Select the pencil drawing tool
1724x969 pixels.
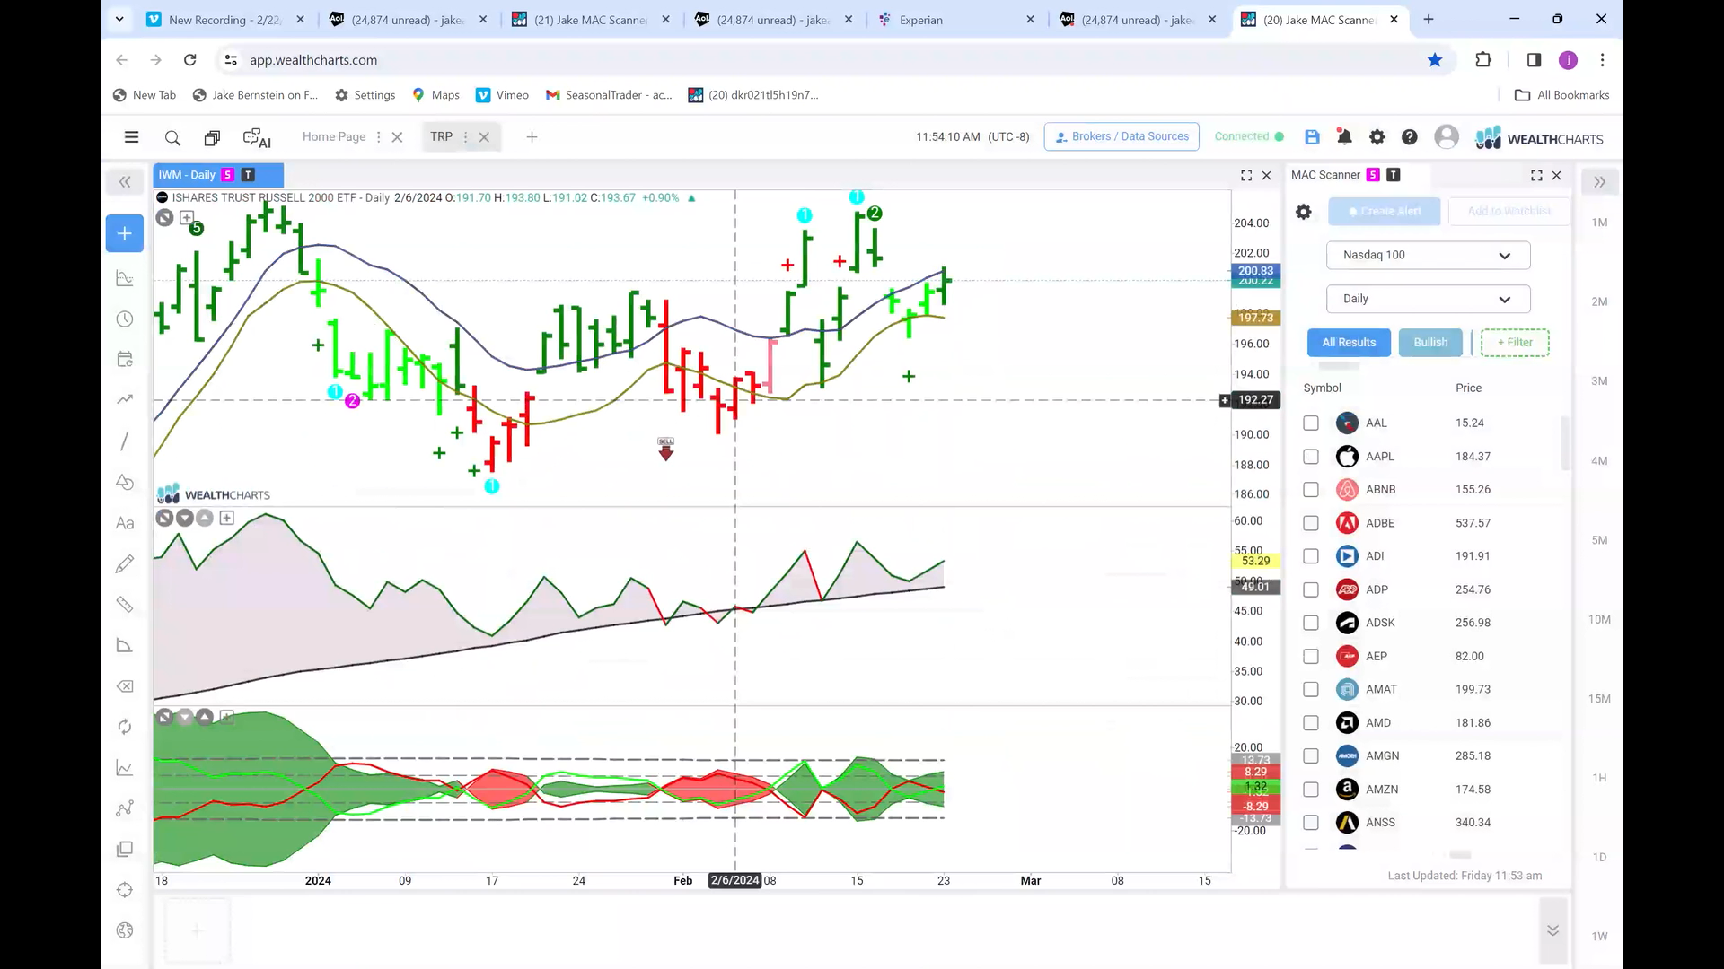click(x=125, y=563)
